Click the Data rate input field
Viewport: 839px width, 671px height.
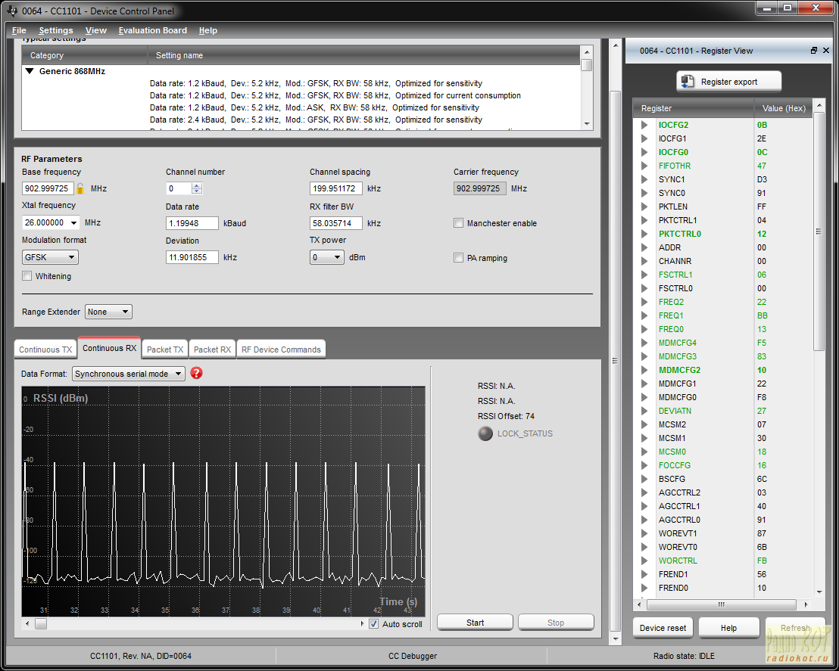point(192,223)
